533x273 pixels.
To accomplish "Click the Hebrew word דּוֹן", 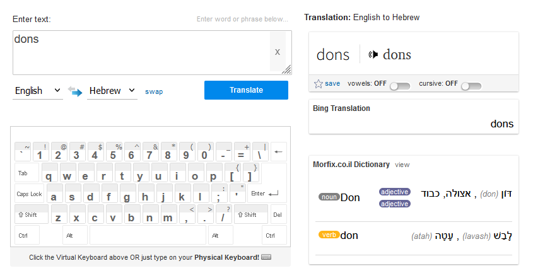I will pos(506,194).
